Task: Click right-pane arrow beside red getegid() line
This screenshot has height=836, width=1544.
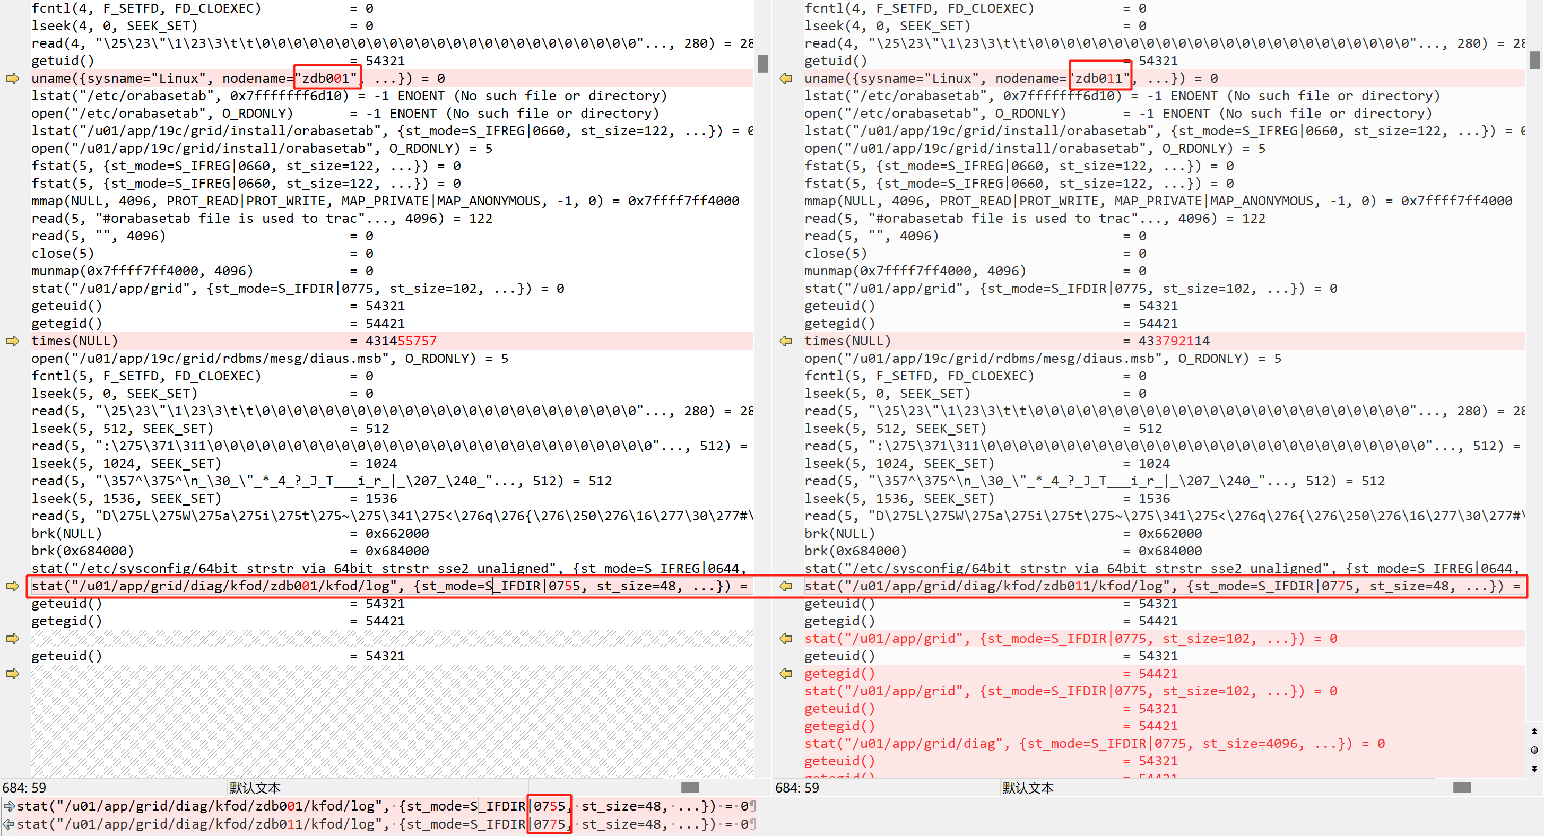Action: tap(786, 674)
